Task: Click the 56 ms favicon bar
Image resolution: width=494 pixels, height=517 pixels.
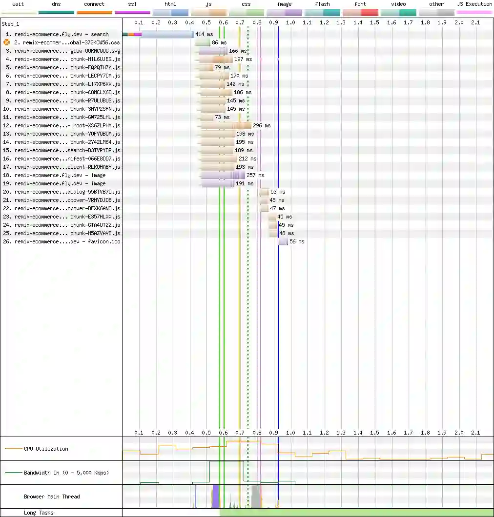Action: pyautogui.click(x=283, y=241)
